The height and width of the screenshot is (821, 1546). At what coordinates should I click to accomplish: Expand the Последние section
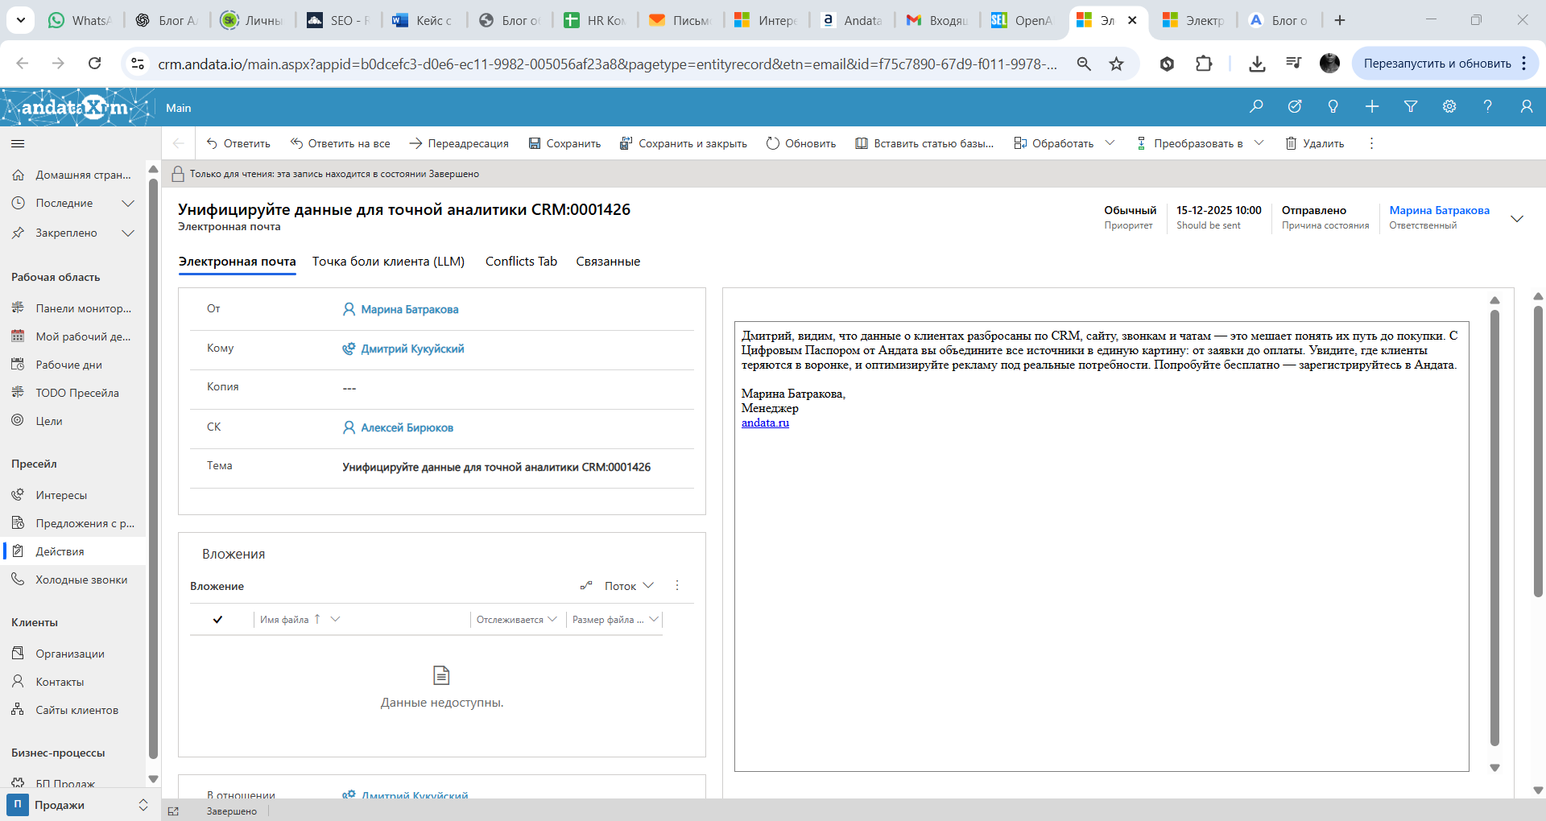point(127,204)
